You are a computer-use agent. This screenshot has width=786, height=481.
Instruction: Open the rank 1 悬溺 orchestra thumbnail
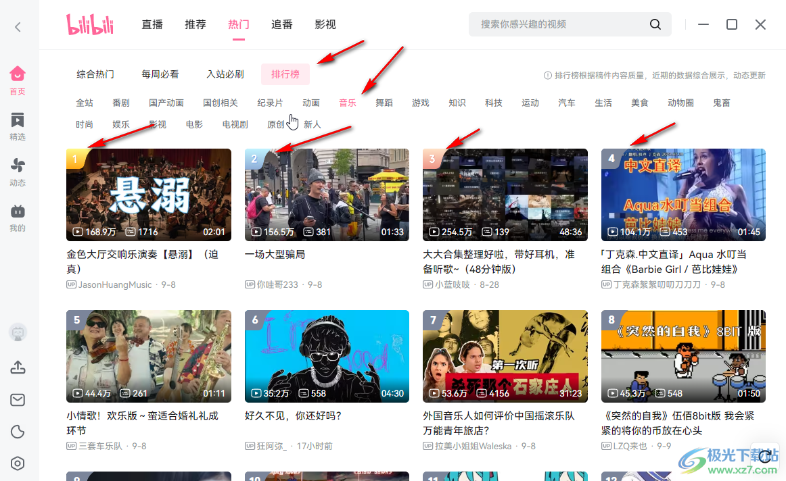pyautogui.click(x=149, y=195)
